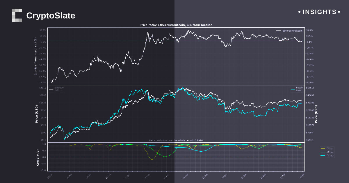The height and width of the screenshot is (183, 349).
Task: Click the INSIGHTS label
Action: tap(320, 12)
